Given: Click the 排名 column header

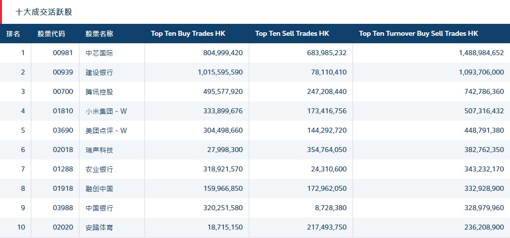Looking at the screenshot, I should (x=13, y=34).
